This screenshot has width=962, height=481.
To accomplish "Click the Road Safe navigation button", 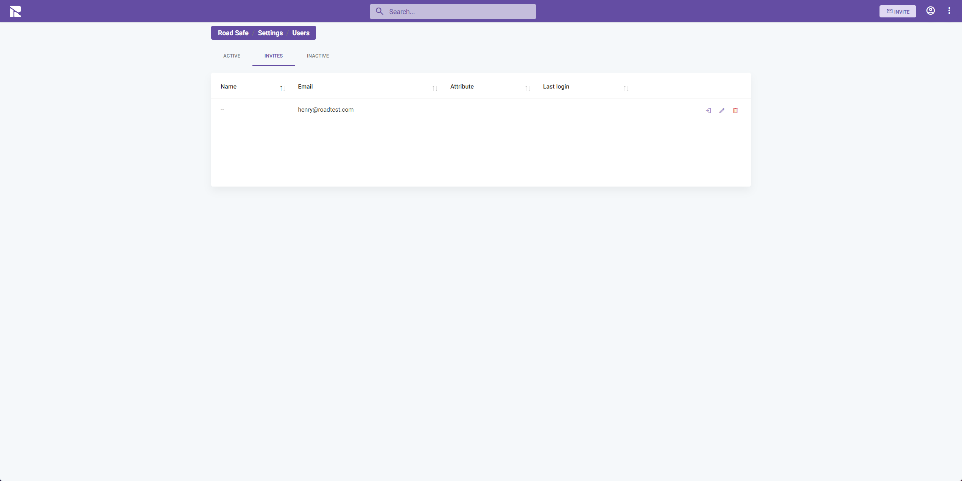I will point(234,33).
